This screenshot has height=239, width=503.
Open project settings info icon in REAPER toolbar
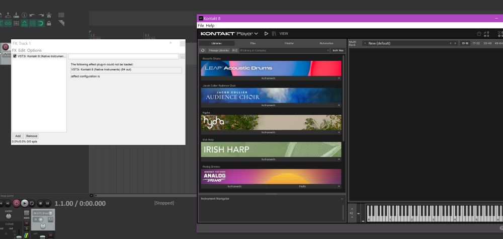point(24,15)
